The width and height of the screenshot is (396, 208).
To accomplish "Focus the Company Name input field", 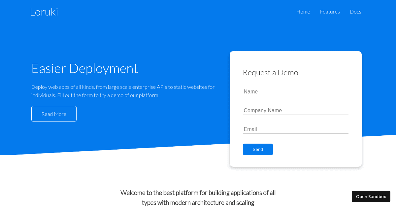I will (296, 111).
